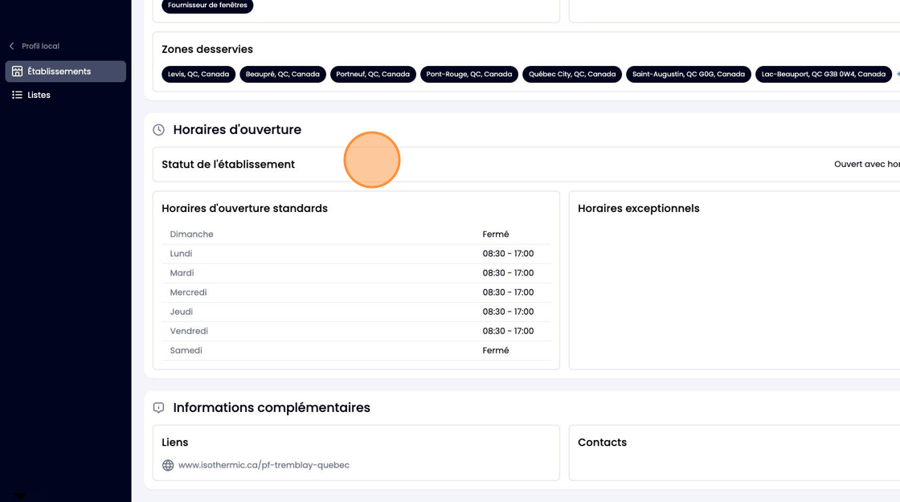Click the 08:30 - 17:00 hours for Mercredi

pos(508,292)
